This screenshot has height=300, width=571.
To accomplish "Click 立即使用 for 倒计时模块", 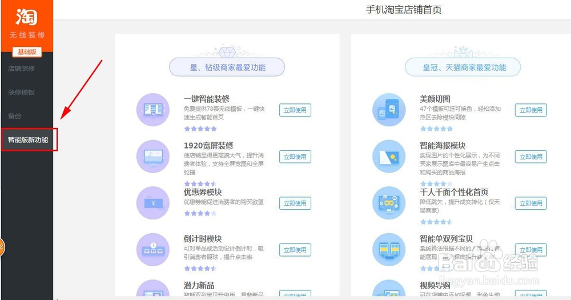I will [295, 250].
